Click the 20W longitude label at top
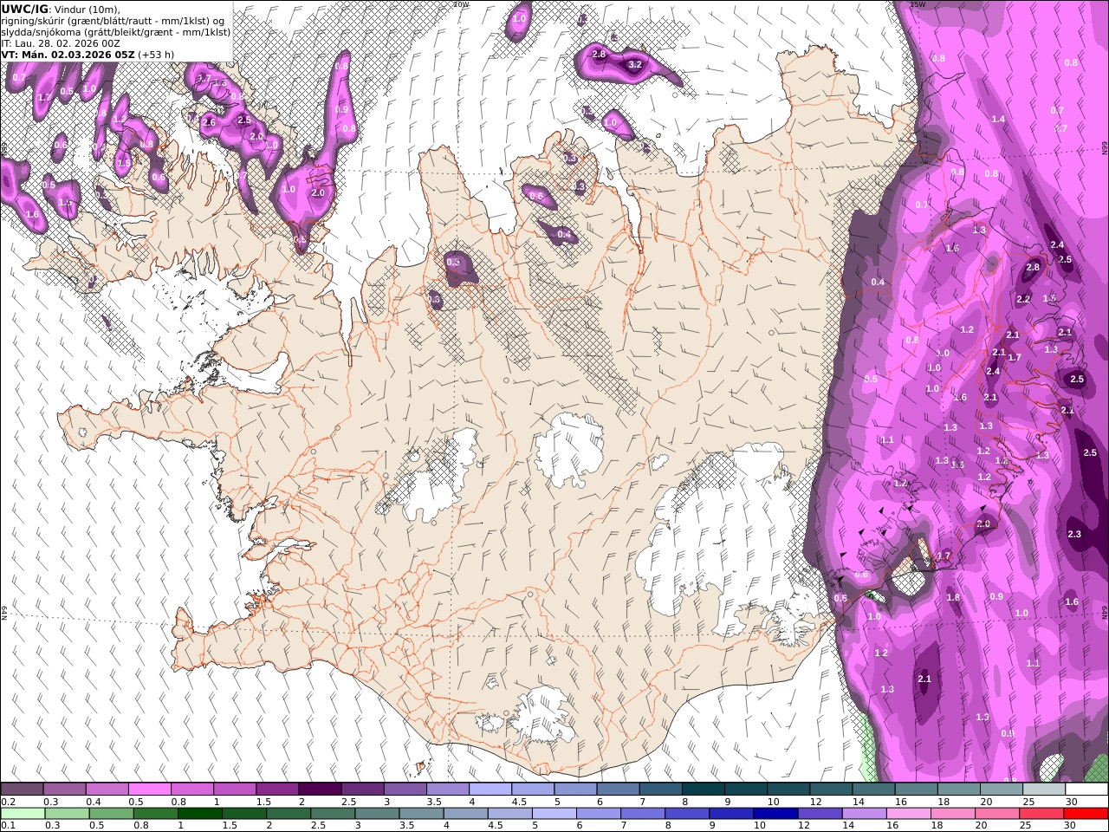 point(462,4)
